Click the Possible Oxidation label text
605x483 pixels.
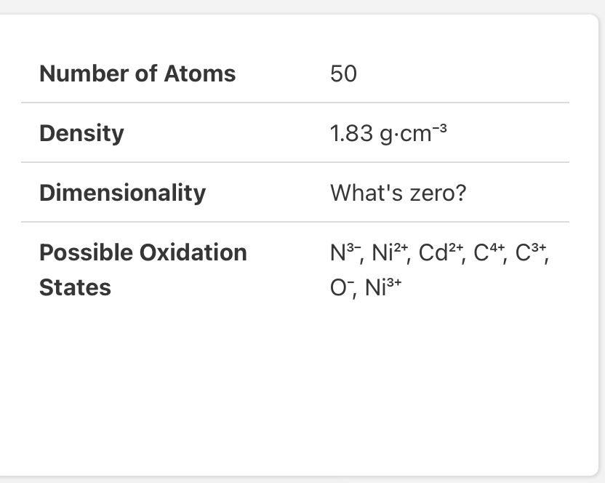click(143, 252)
